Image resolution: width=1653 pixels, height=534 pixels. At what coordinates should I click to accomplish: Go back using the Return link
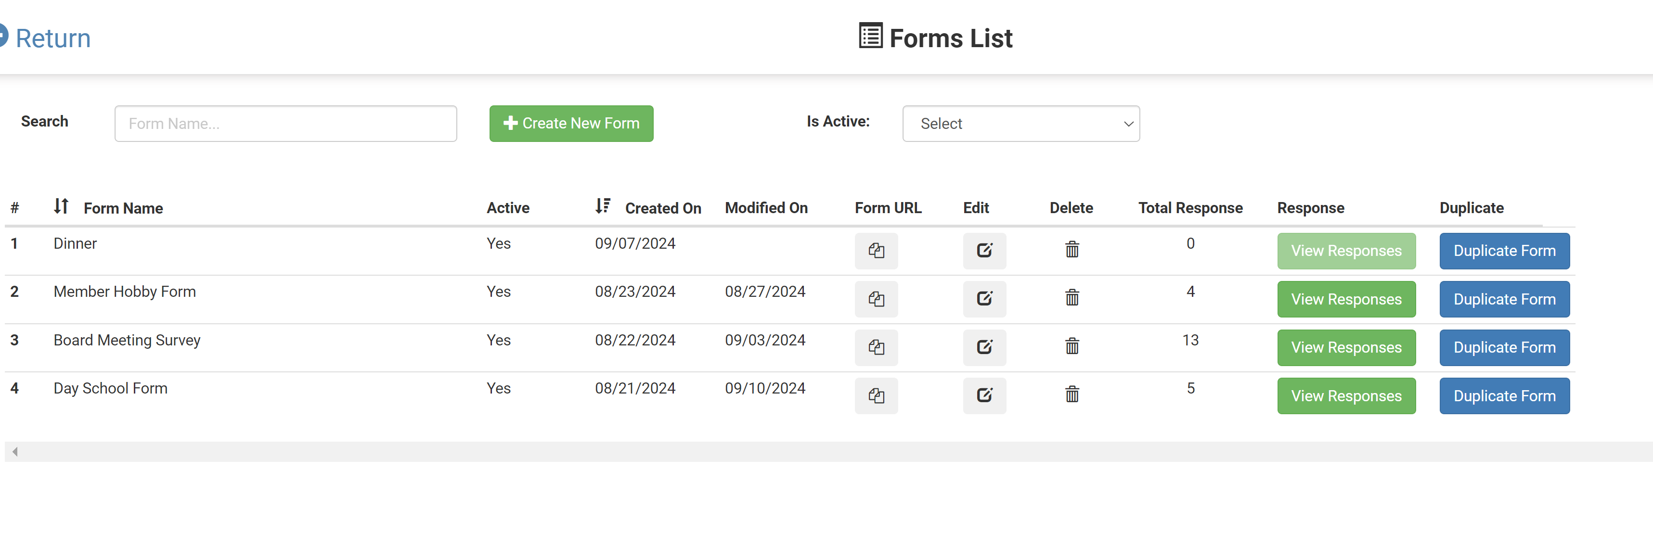click(52, 38)
